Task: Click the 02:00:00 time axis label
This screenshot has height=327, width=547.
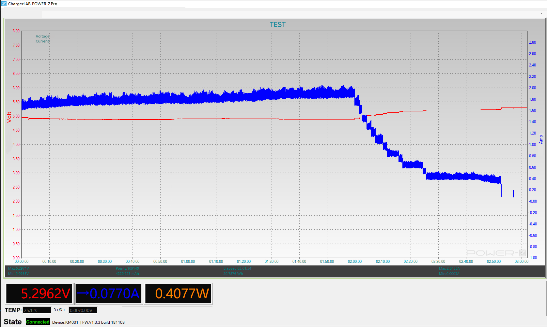Action: point(355,262)
